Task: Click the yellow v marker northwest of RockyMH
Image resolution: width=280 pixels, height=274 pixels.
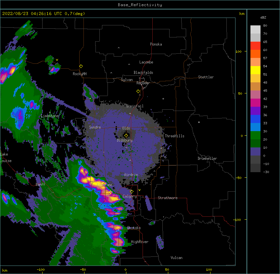Action: tap(57, 60)
